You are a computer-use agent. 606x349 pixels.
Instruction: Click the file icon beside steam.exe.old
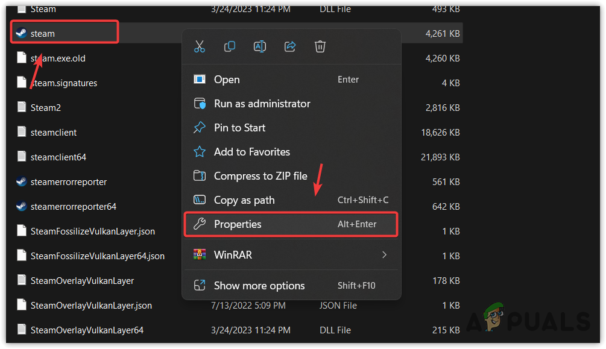(x=22, y=58)
